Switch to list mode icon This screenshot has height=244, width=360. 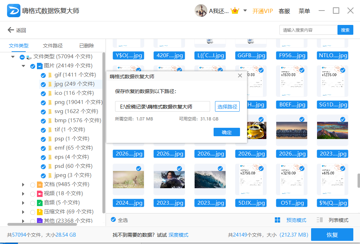(x=320, y=220)
